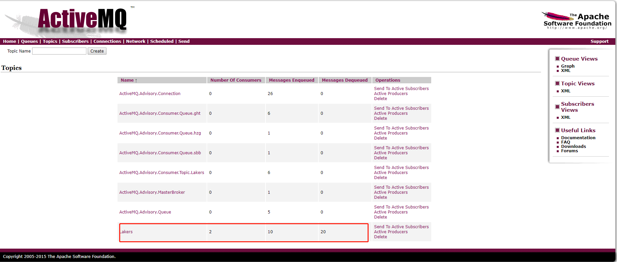Open Topic Views XML link
Viewport: 617px width, 262px height.
click(x=566, y=91)
